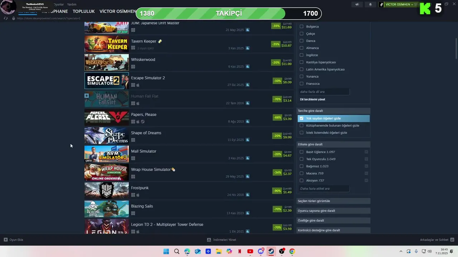Expand Kontrolcü desteğine göre daralt section

click(333, 230)
